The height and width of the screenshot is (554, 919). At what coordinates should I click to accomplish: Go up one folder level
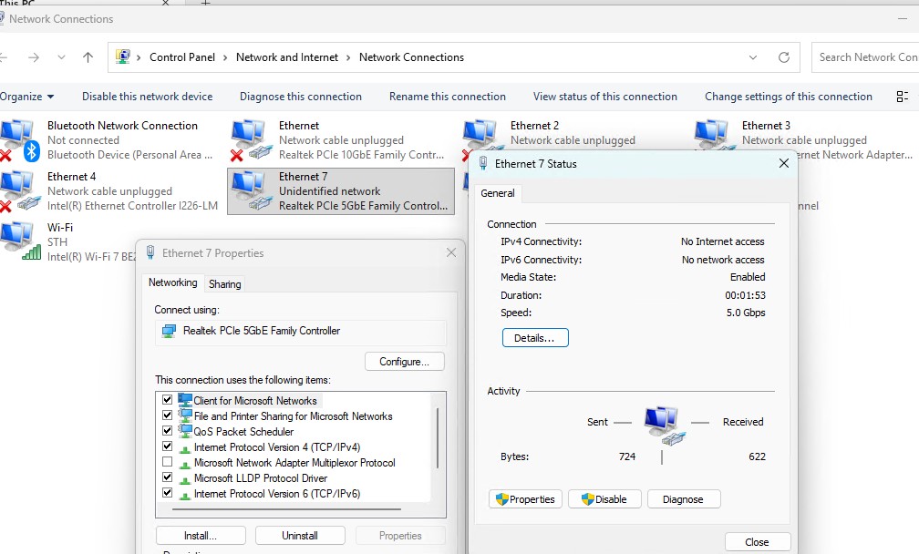(88, 57)
